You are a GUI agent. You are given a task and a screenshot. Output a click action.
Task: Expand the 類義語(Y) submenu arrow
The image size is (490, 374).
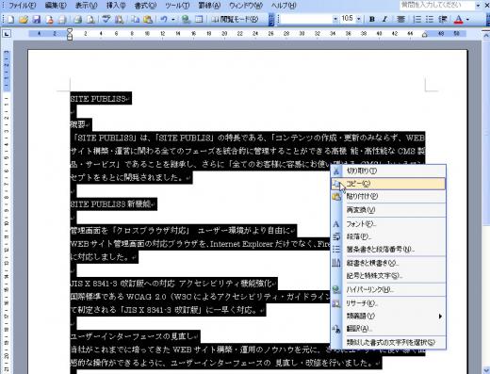(x=440, y=317)
